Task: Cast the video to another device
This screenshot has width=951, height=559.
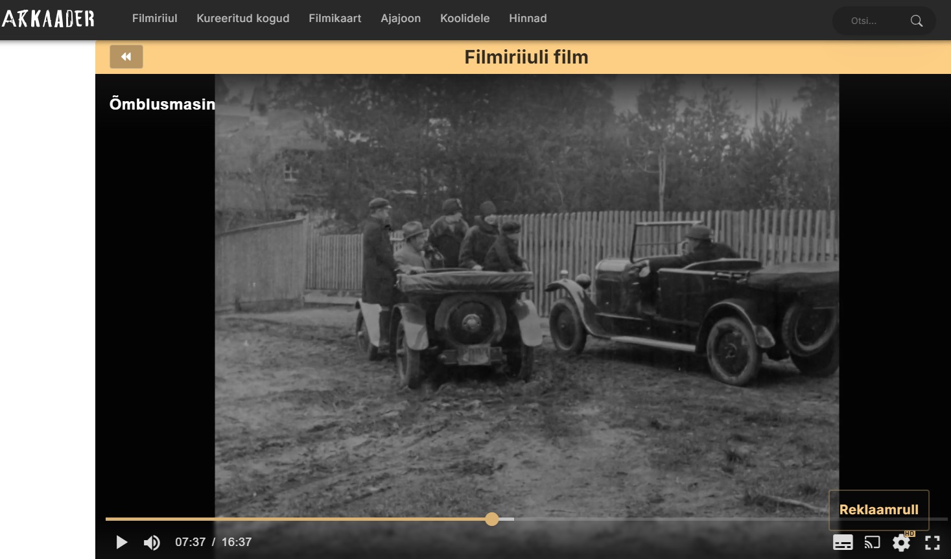Action: coord(873,543)
